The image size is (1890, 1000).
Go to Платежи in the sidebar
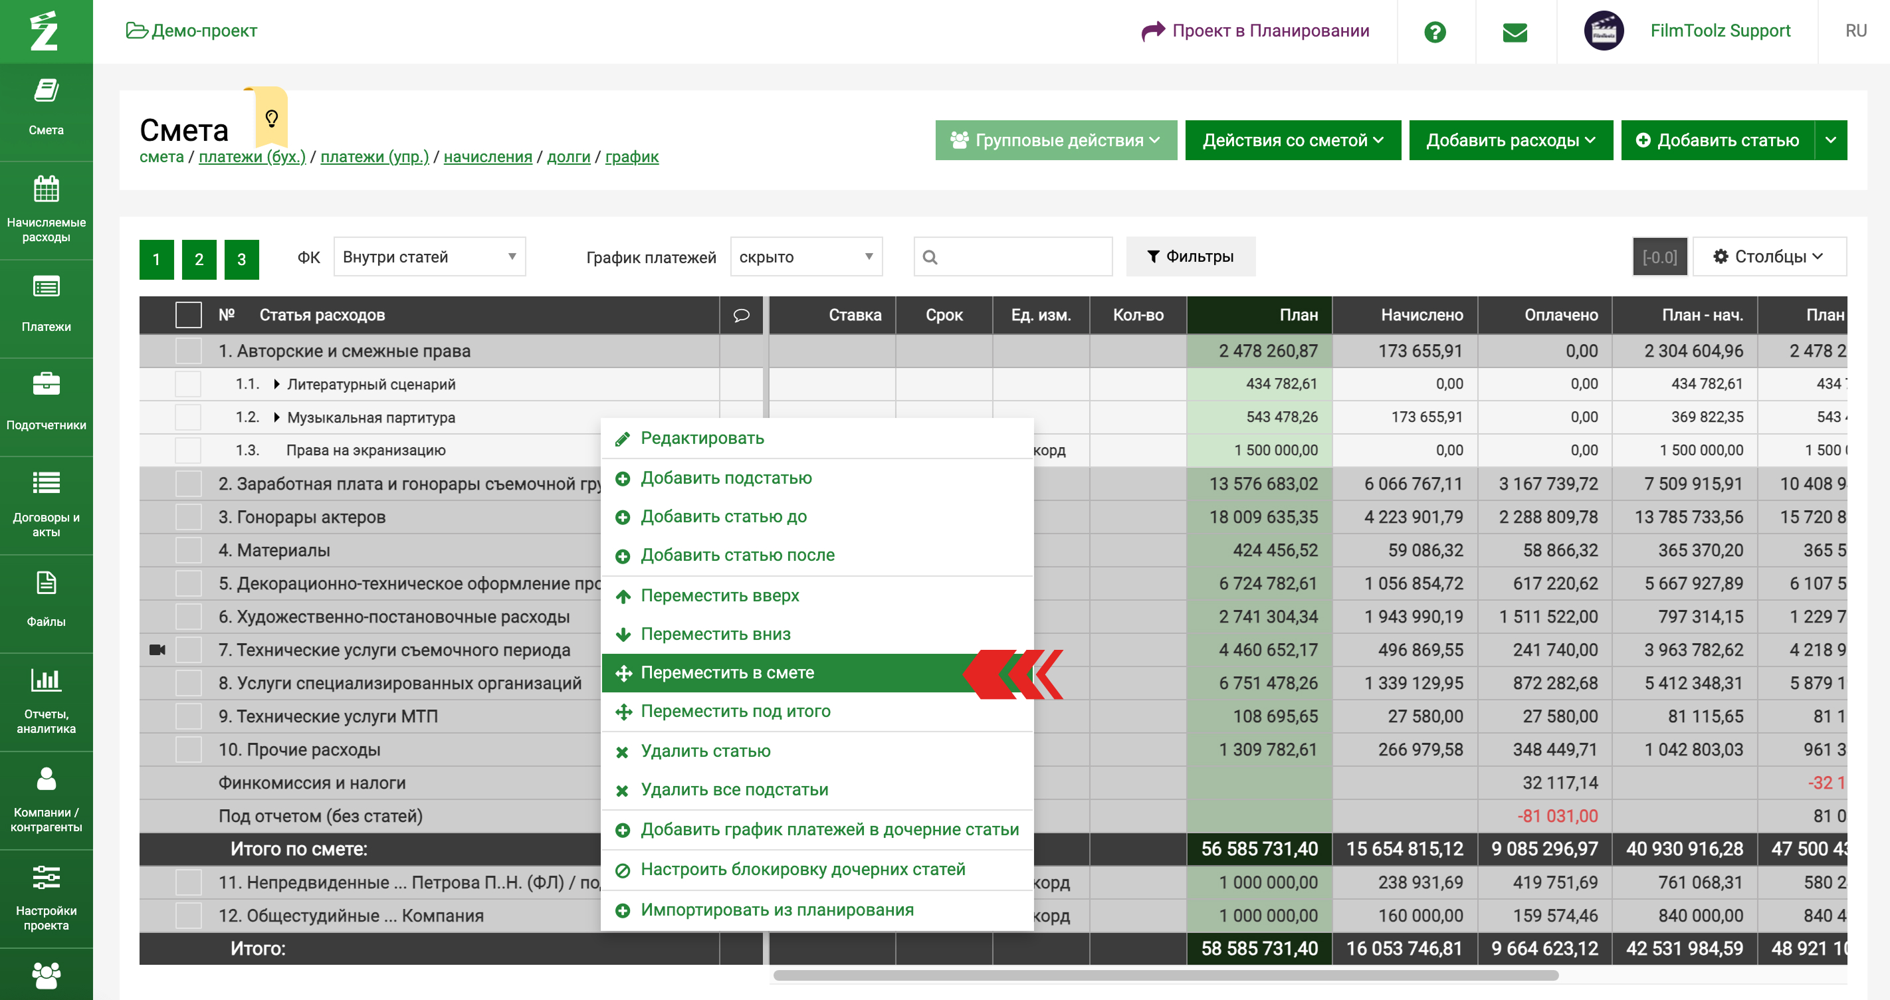47,308
